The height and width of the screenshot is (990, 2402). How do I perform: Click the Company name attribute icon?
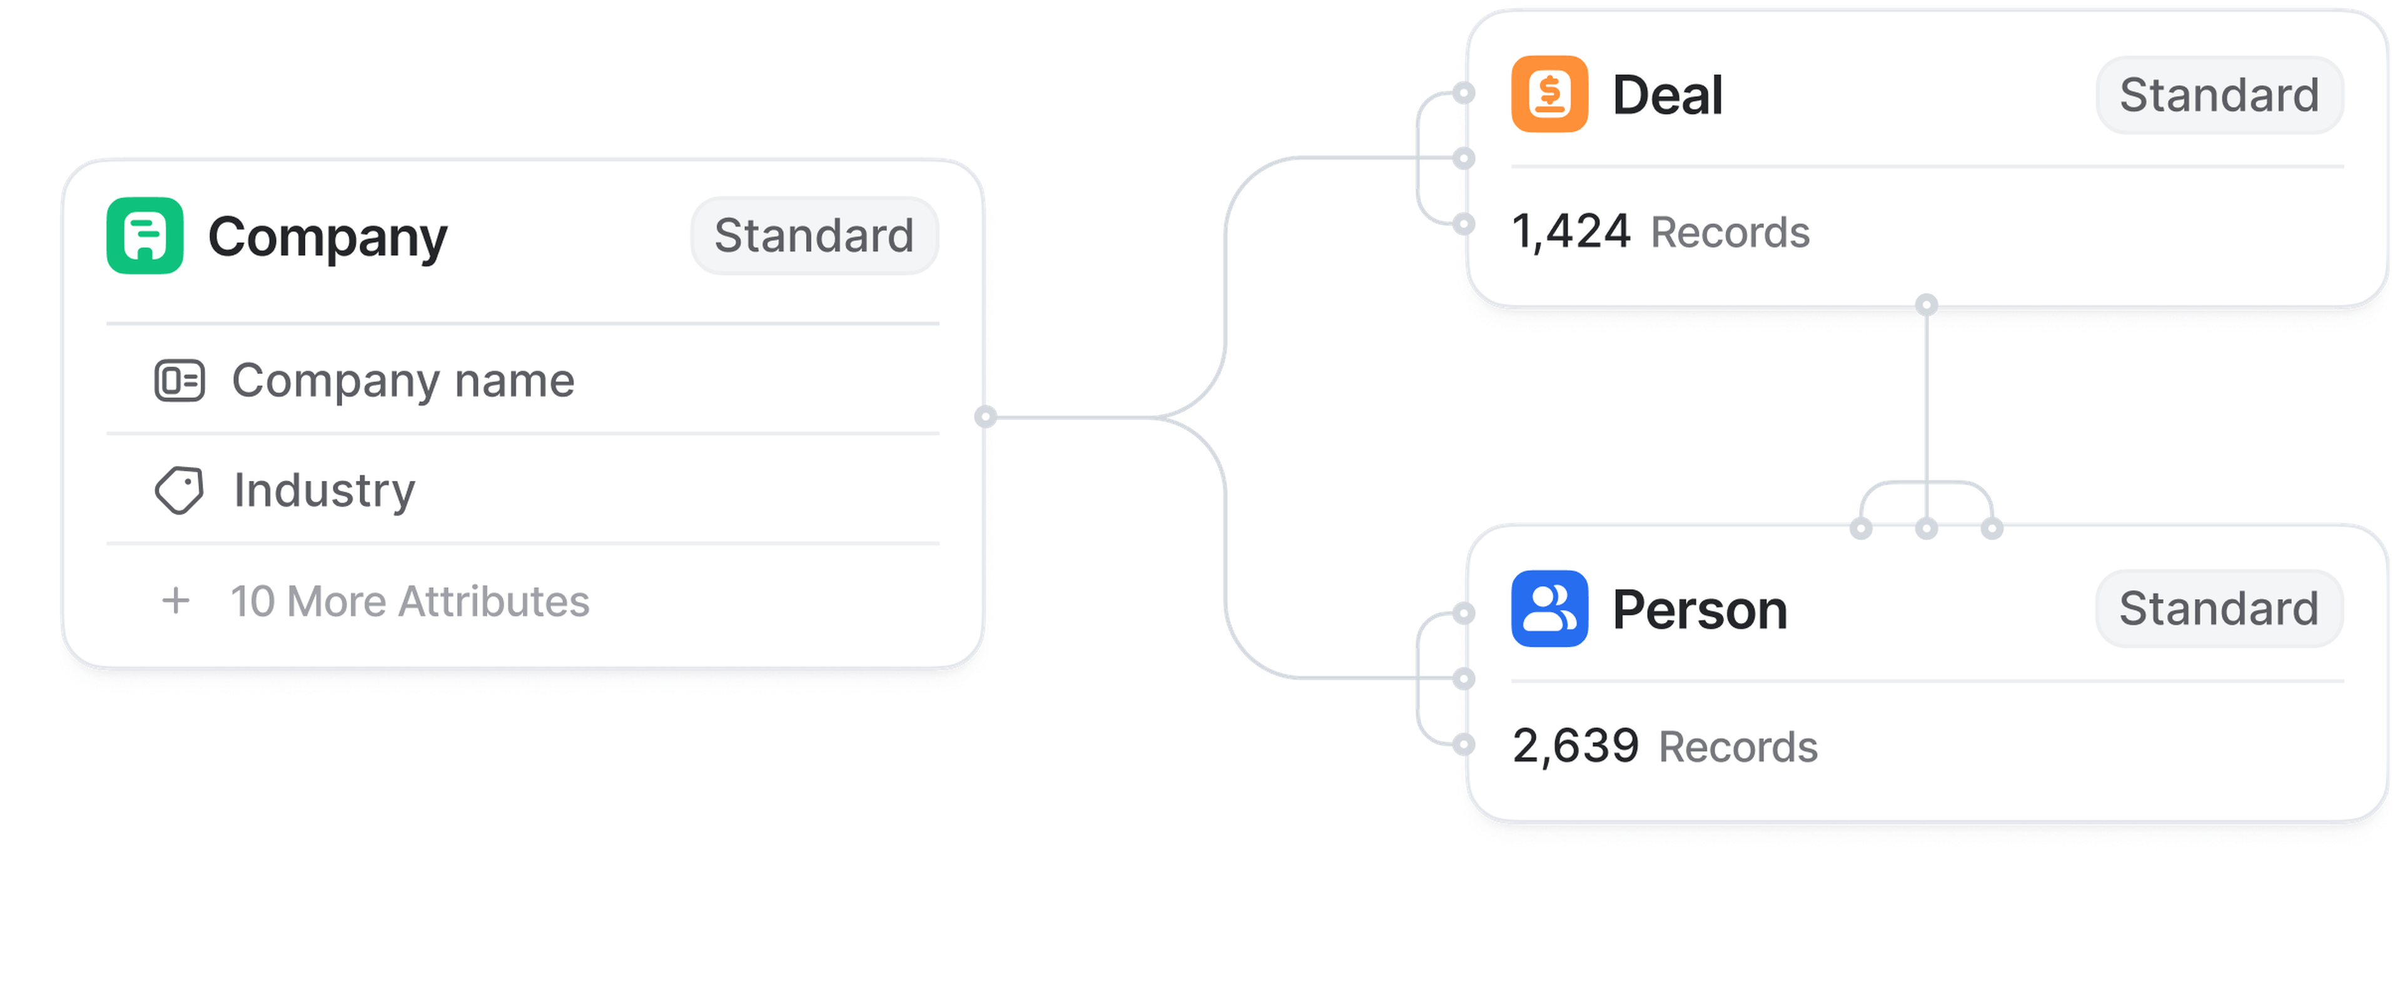[x=179, y=380]
